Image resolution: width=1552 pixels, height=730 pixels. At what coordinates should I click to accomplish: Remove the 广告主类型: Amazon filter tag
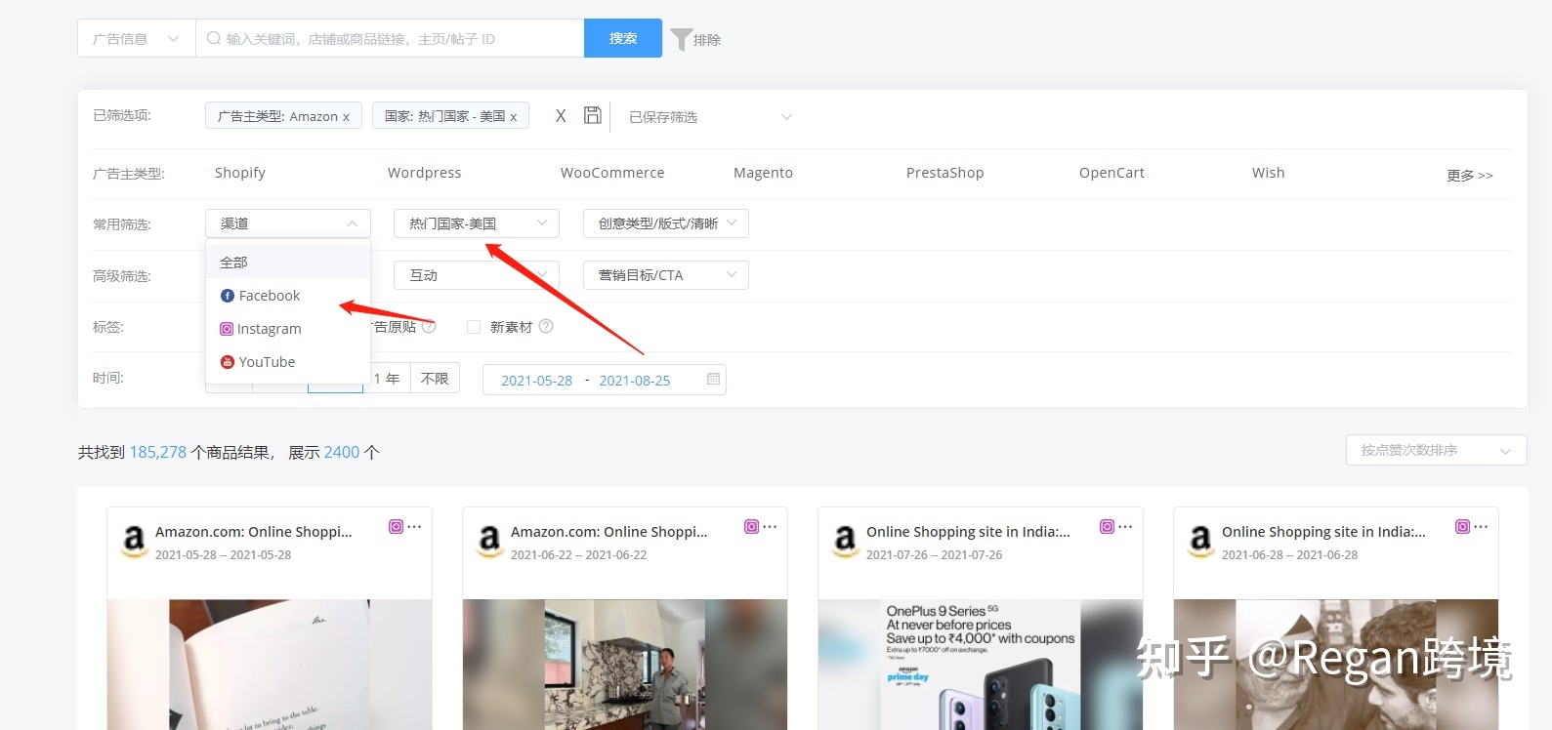(x=346, y=117)
